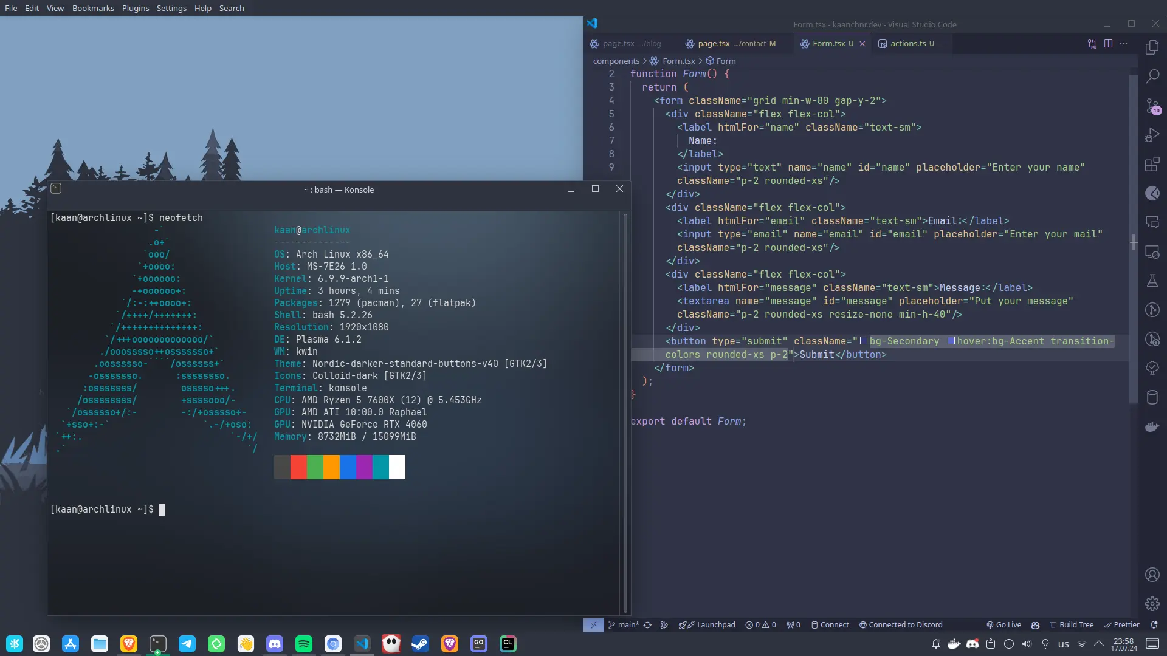Open the Discord taskbar icon
This screenshot has width=1167, height=656.
click(275, 644)
